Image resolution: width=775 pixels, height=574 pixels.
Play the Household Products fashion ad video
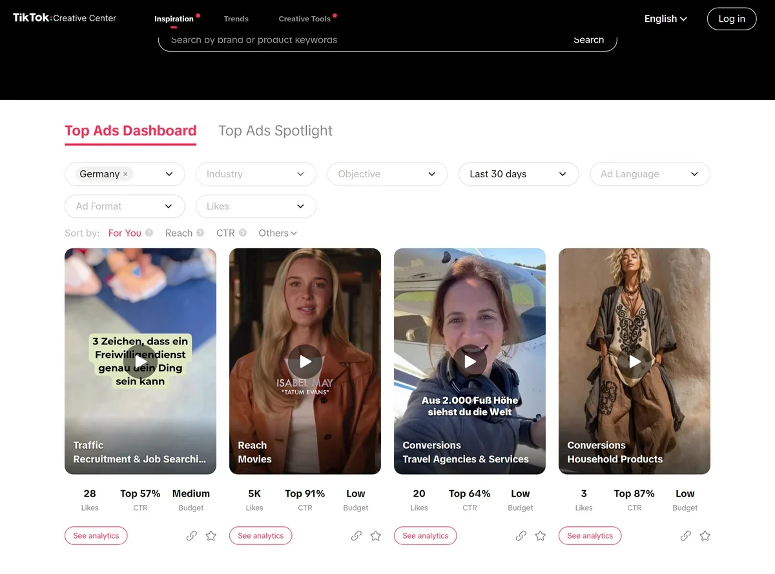(635, 362)
